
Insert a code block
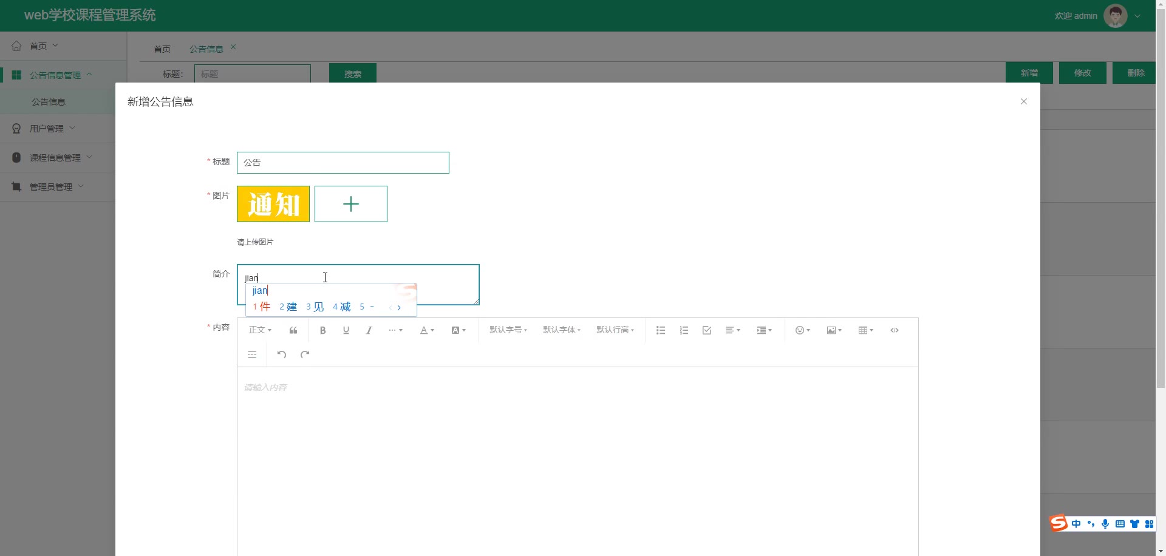(x=895, y=330)
